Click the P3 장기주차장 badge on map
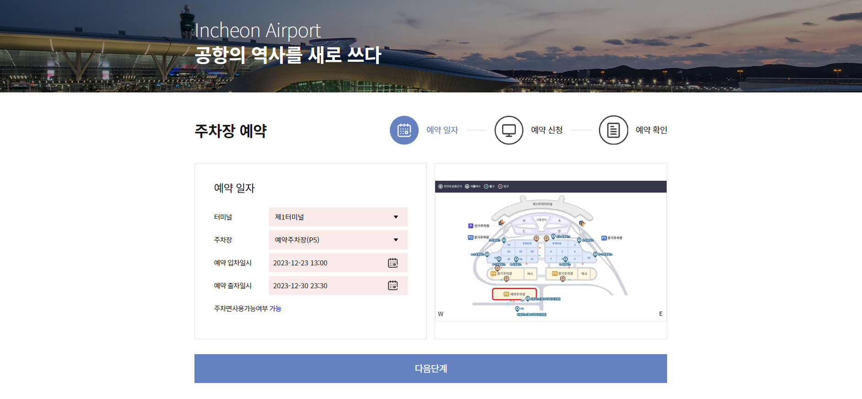Viewport: 862px width, 399px height. 555,274
